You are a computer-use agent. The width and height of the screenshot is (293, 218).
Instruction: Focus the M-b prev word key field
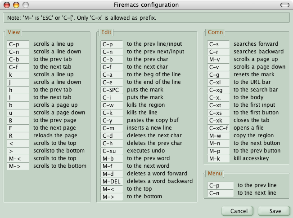coord(112,159)
